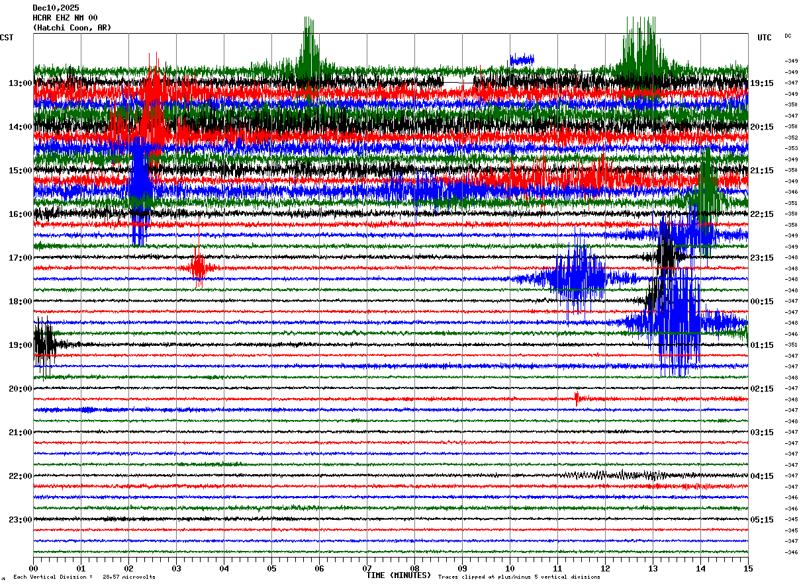This screenshot has height=586, width=801.
Task: Click the Each Vertical Division microvolts note
Action: click(84, 577)
